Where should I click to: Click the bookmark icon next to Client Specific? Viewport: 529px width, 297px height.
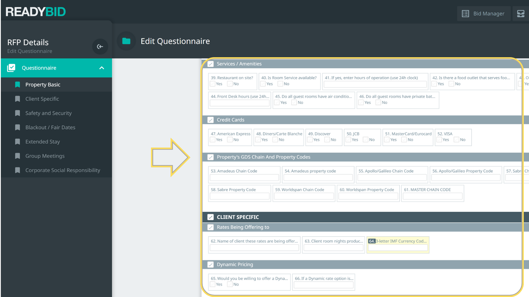click(x=18, y=99)
